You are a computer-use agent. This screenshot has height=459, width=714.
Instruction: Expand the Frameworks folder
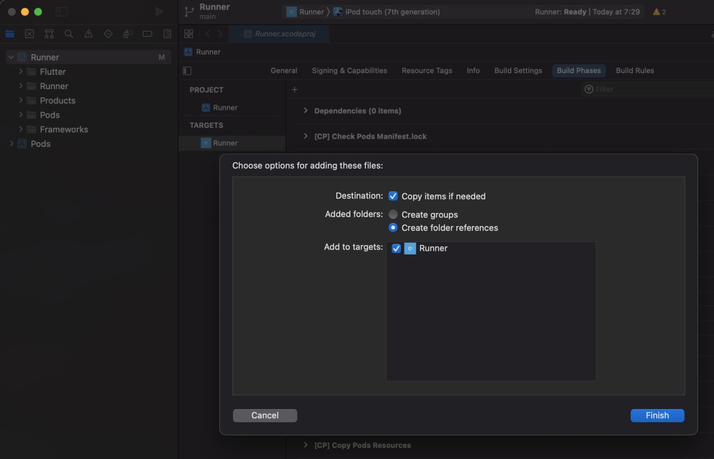[21, 129]
